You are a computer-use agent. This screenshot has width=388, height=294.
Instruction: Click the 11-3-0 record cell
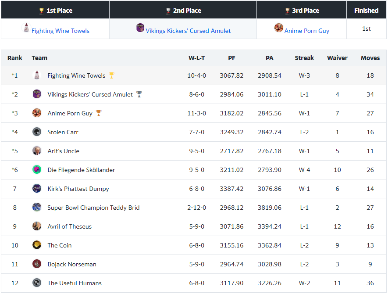[x=197, y=113]
